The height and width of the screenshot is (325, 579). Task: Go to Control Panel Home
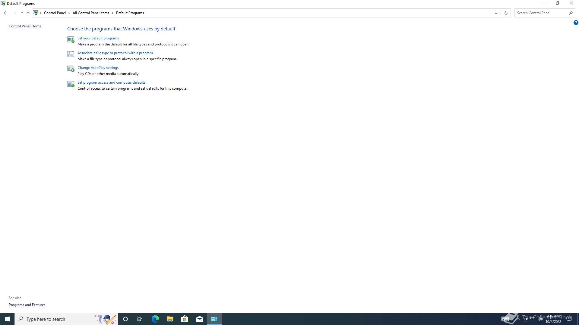coord(25,26)
